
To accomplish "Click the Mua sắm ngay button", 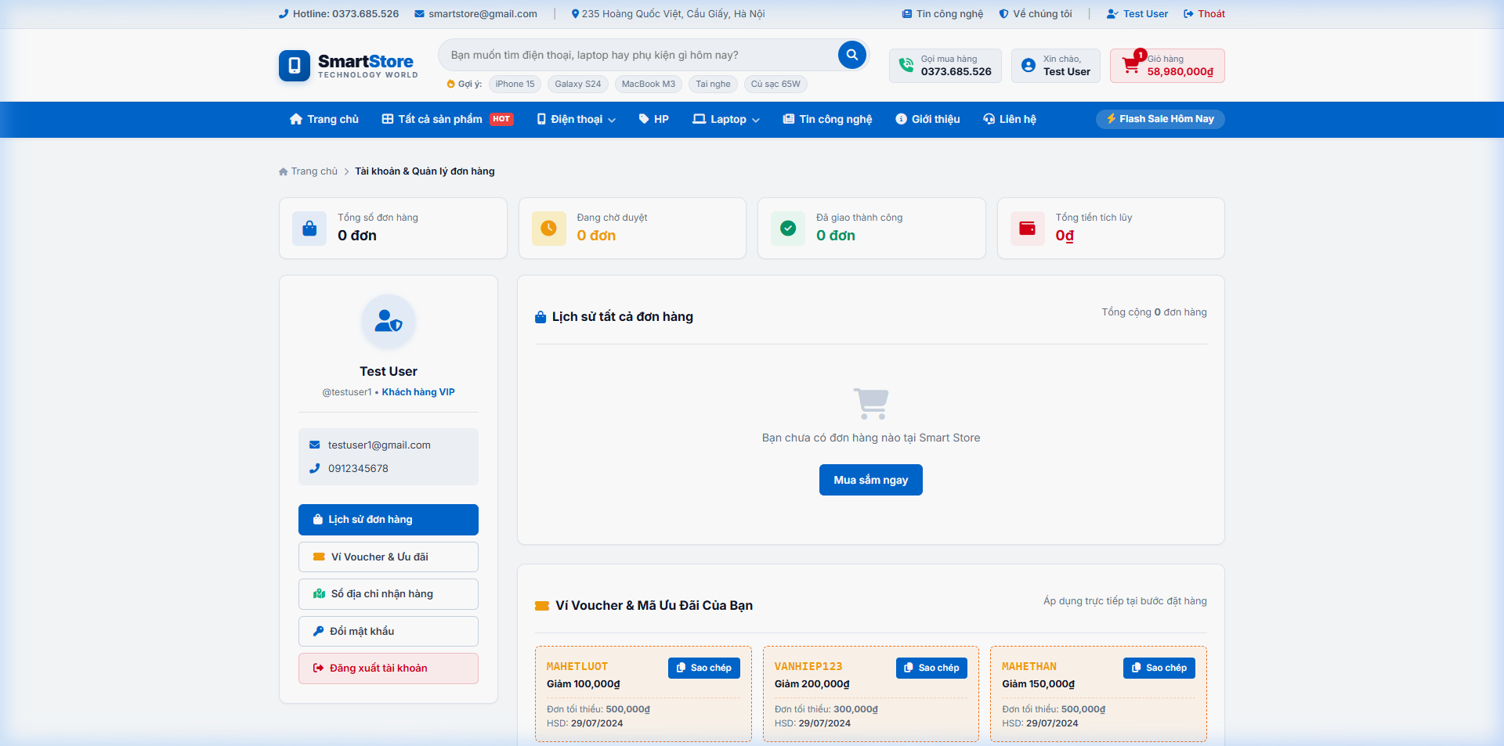I will click(871, 480).
